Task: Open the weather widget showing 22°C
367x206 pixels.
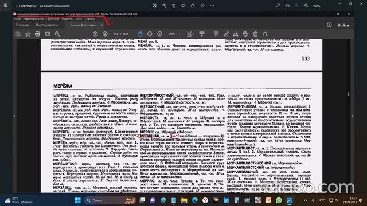Action: (x=19, y=200)
